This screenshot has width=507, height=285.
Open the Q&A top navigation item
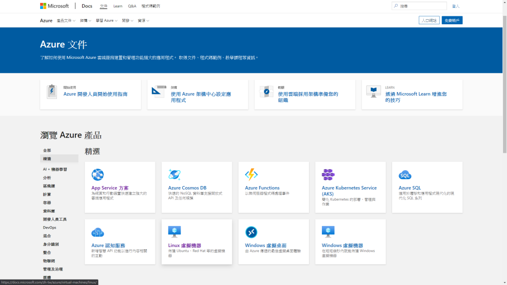pyautogui.click(x=132, y=6)
